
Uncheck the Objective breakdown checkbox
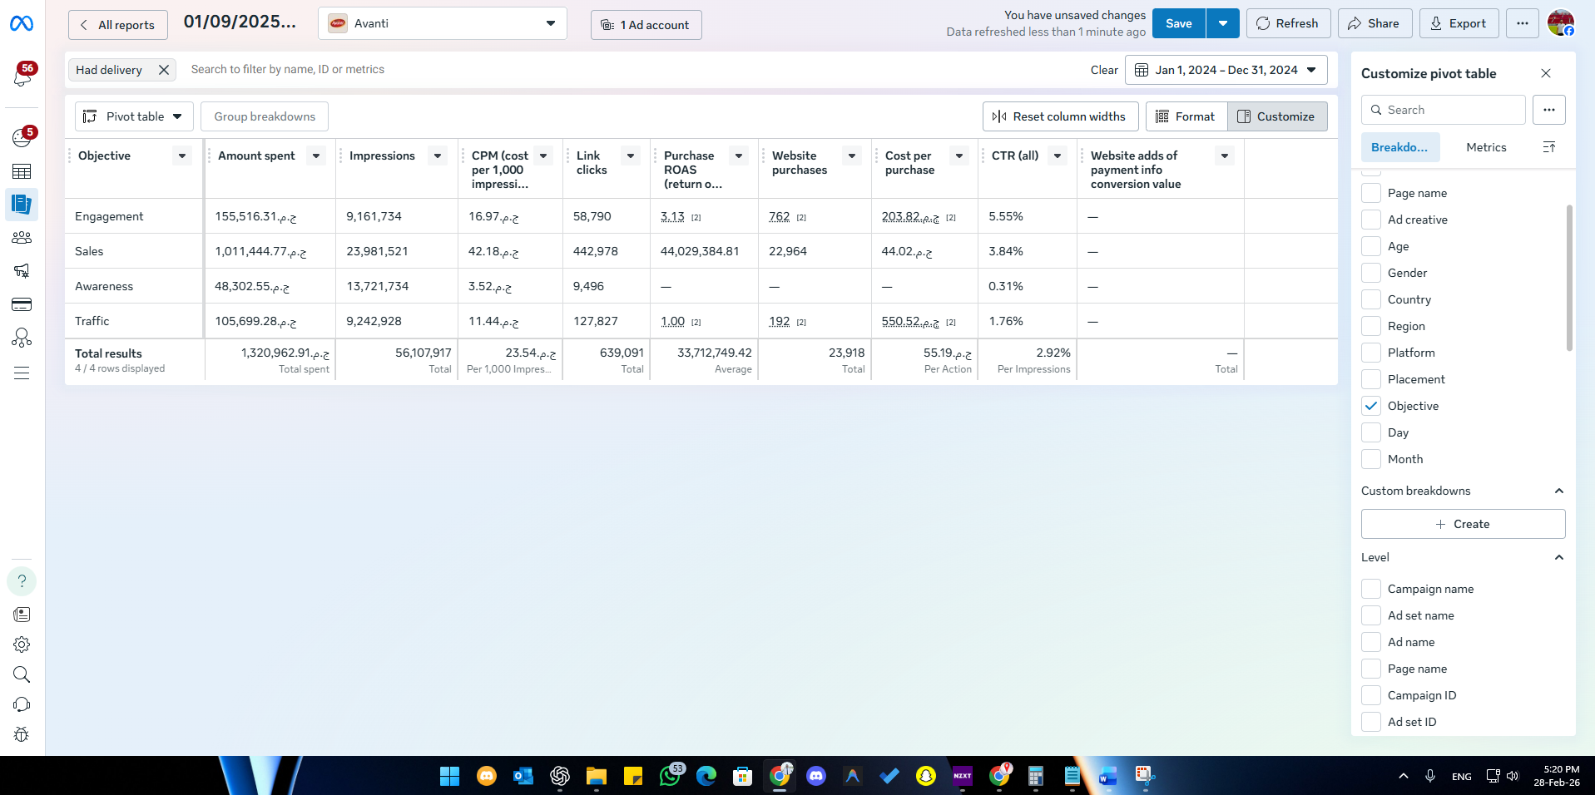(x=1371, y=406)
